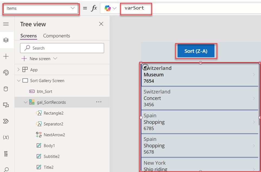Select App in the tree
The height and width of the screenshot is (172, 261).
click(x=34, y=70)
